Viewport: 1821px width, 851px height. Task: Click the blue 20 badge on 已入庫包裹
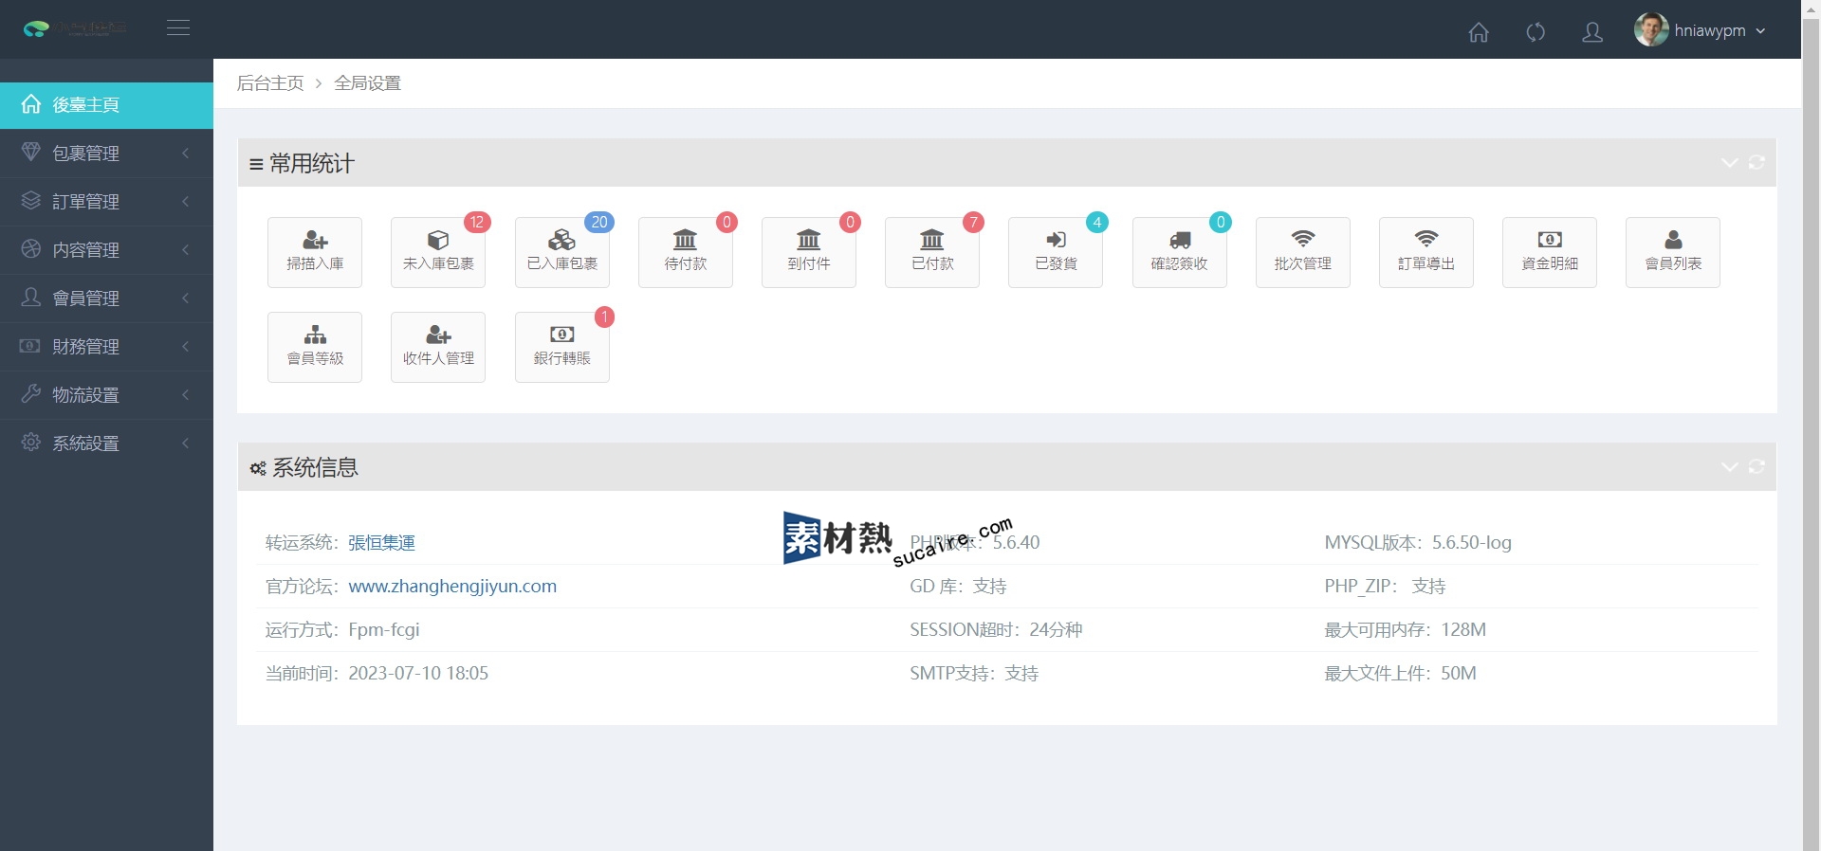tap(599, 222)
